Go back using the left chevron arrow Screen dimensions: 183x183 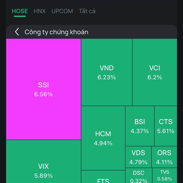click(17, 32)
